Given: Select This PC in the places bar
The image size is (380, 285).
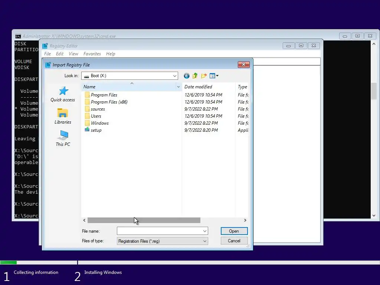Looking at the screenshot, I should (63, 138).
